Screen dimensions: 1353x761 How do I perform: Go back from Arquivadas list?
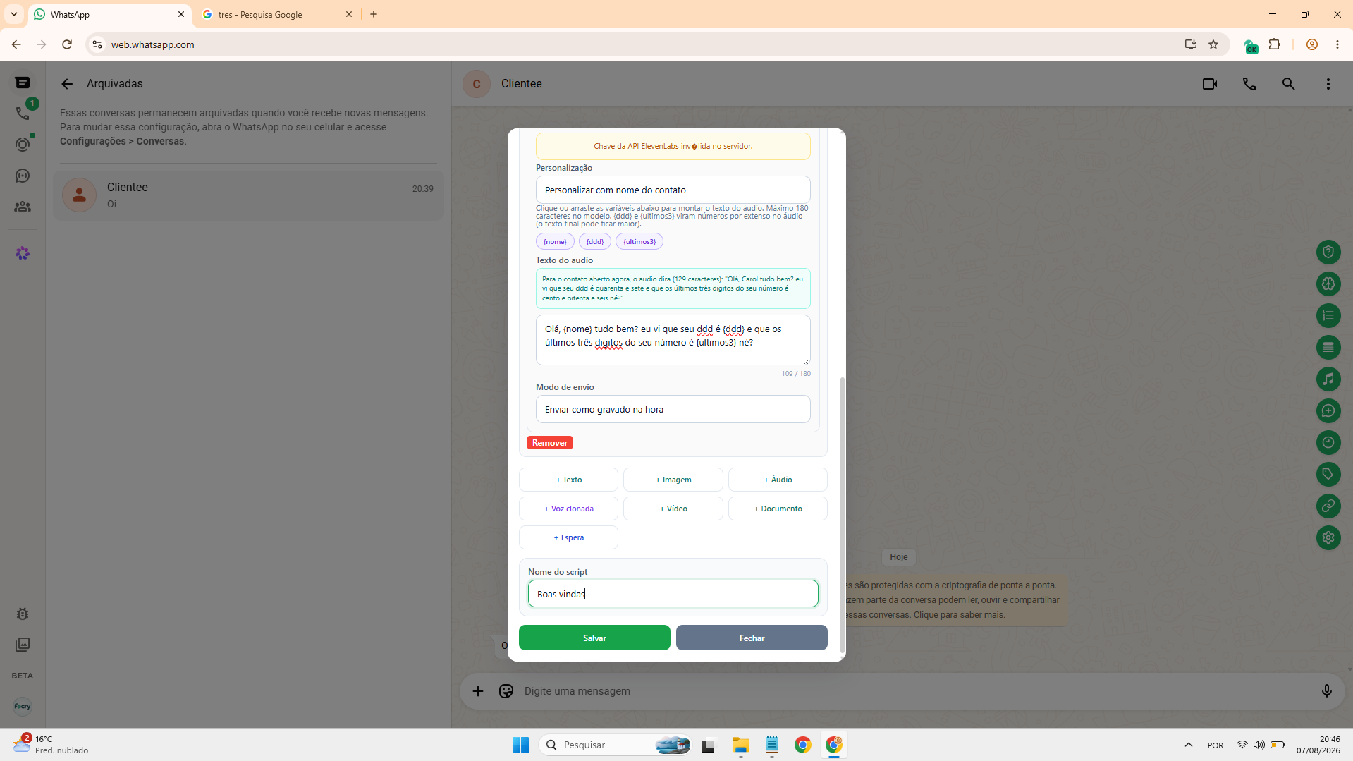(67, 84)
